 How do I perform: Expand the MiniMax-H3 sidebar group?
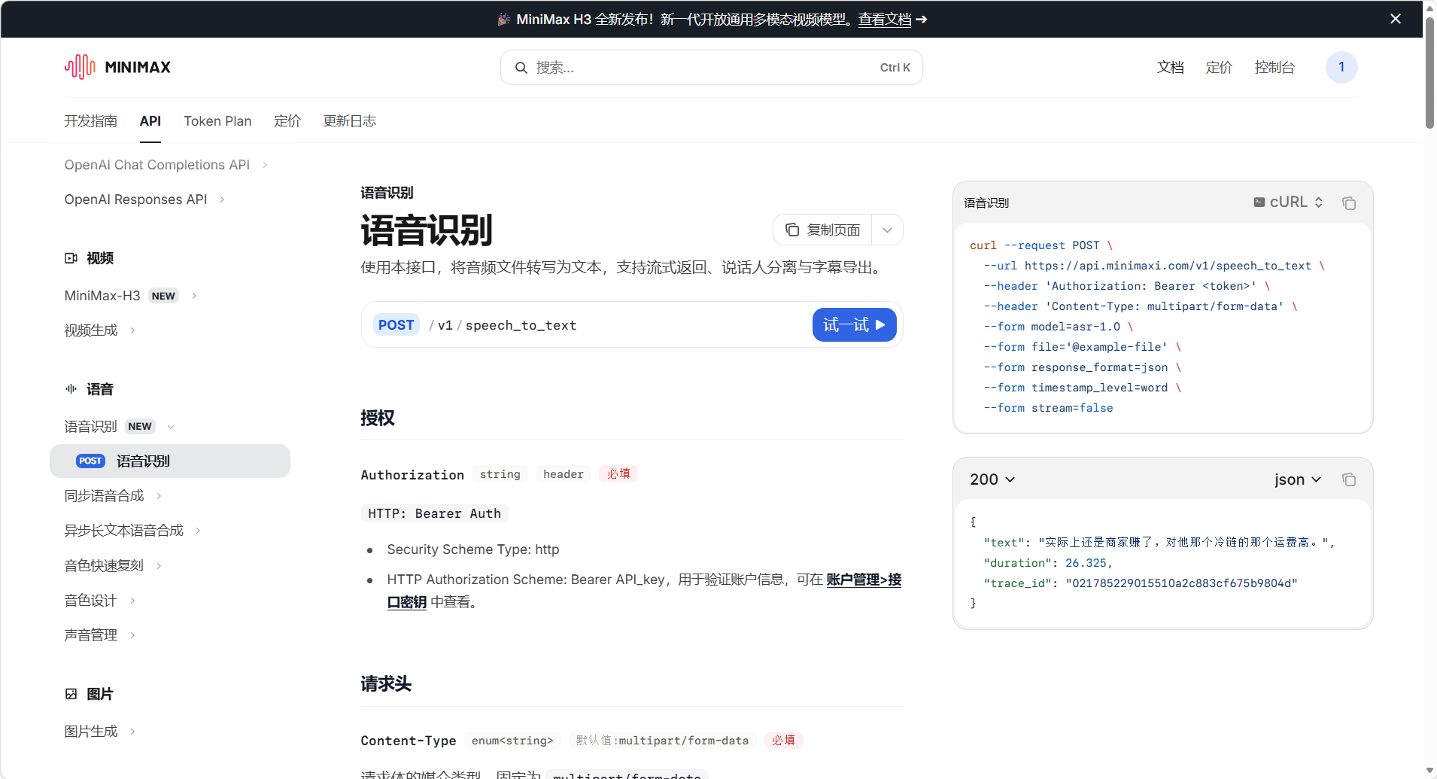194,296
